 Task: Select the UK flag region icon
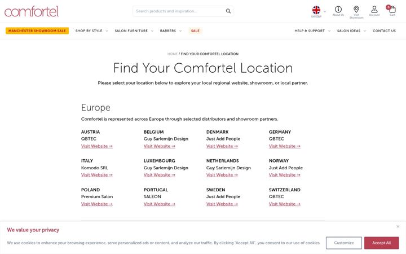tap(316, 10)
